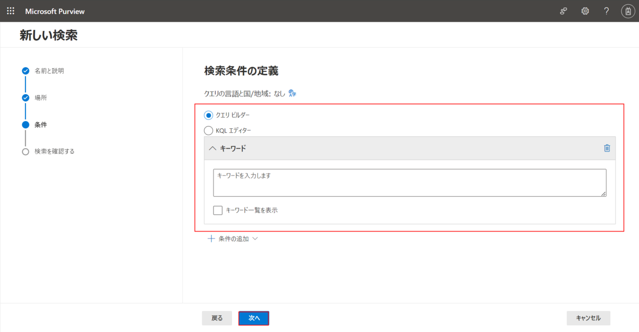The image size is (639, 332).
Task: Click the keyword input text area
Action: [409, 183]
